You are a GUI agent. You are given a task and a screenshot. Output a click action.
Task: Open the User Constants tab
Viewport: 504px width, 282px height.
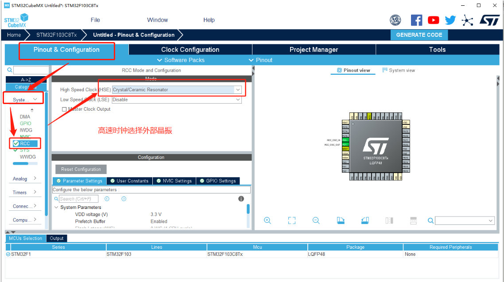pyautogui.click(x=129, y=181)
